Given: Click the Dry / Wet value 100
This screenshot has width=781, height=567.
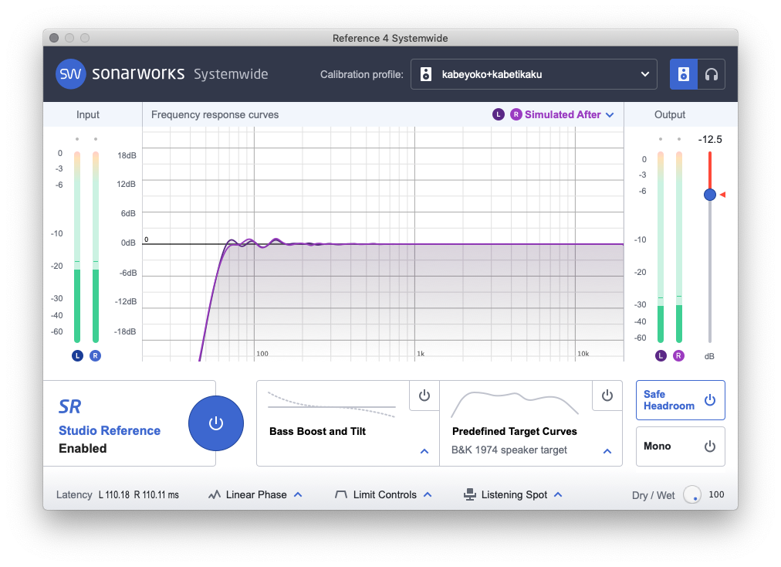Looking at the screenshot, I should 716,494.
